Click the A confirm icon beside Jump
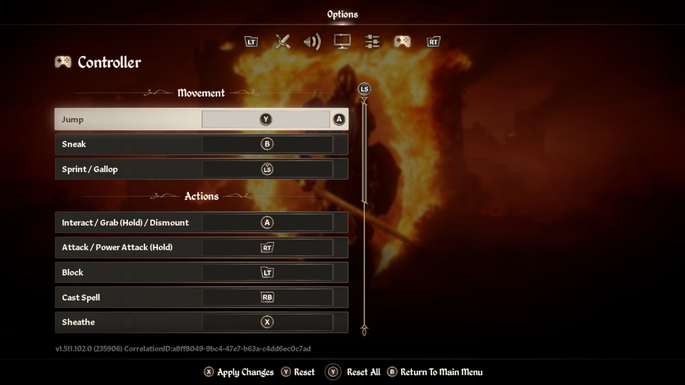This screenshot has width=685, height=385. point(339,119)
